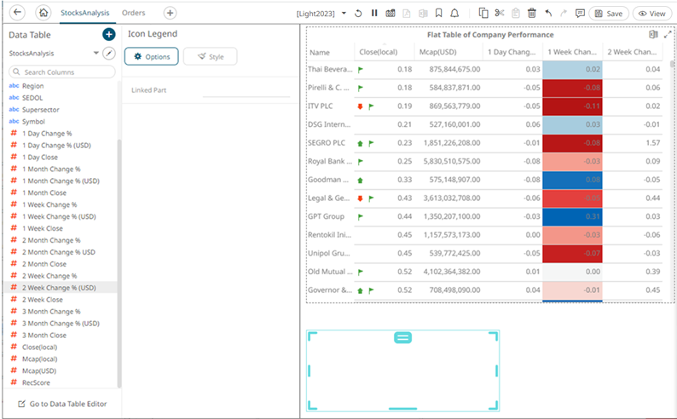Add a new data table with plus icon

click(108, 35)
